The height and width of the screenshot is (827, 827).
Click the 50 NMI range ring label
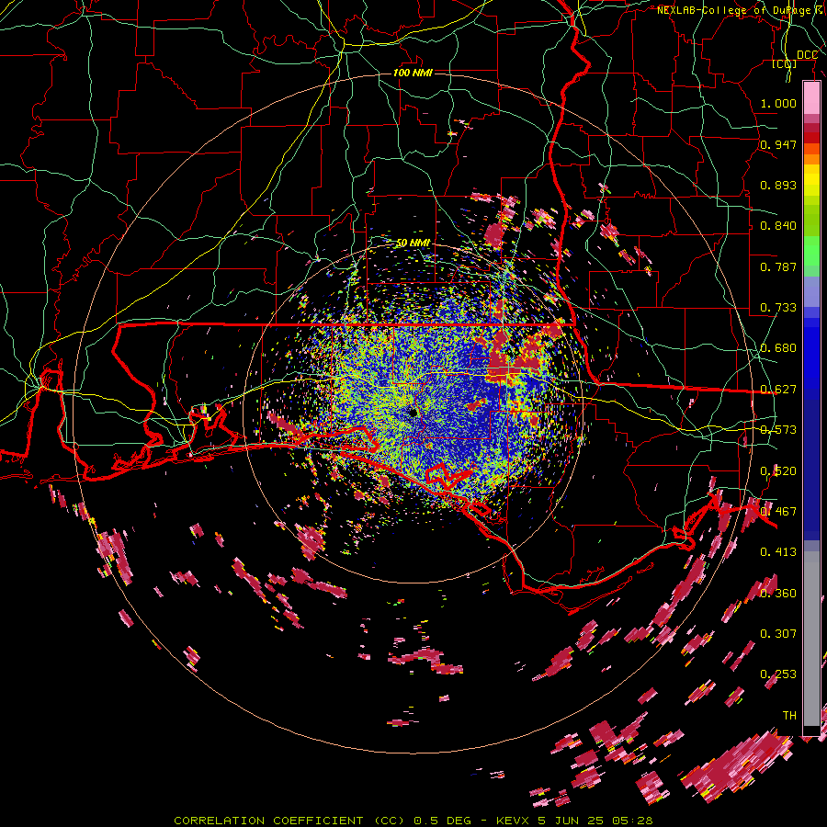pos(413,244)
